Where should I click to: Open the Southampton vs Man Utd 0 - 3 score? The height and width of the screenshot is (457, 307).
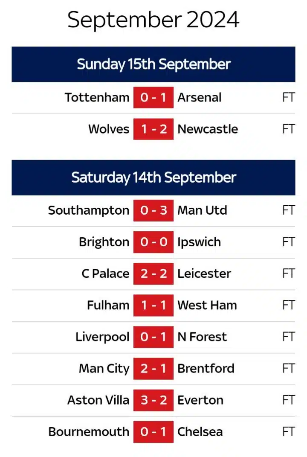(x=153, y=210)
